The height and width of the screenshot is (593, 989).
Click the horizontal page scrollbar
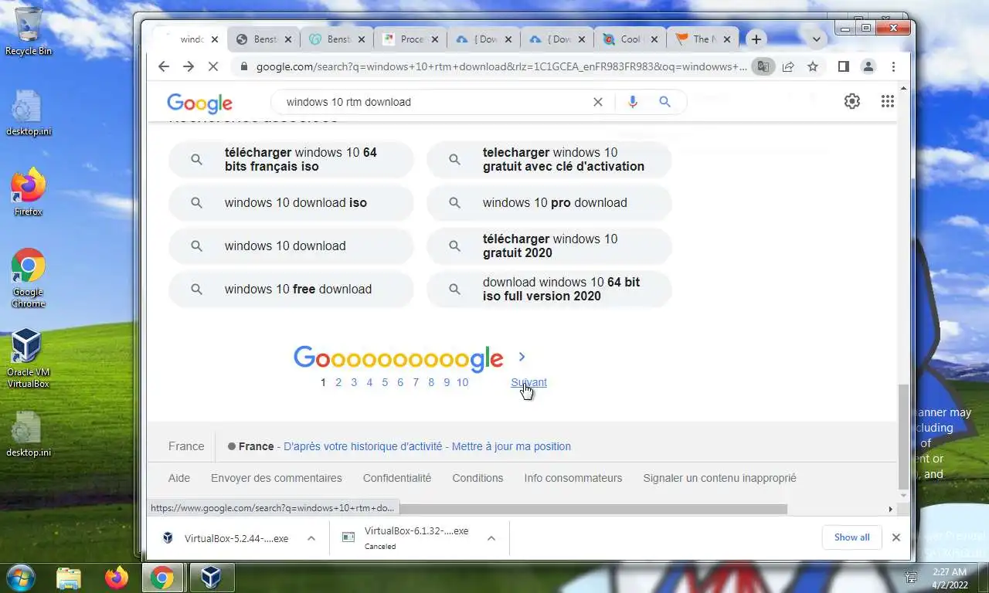592,509
